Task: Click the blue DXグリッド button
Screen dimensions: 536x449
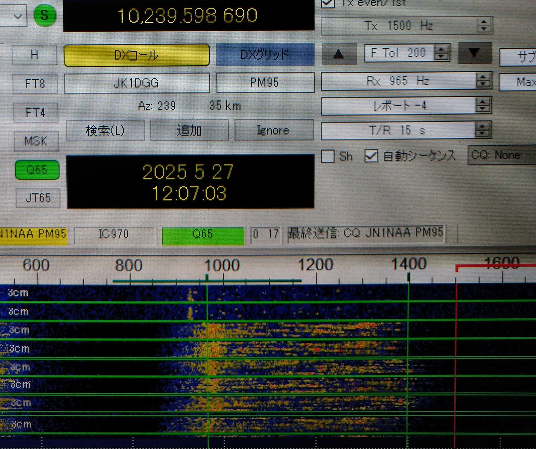Action: point(265,54)
